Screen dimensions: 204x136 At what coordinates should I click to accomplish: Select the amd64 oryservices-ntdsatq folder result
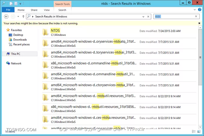119,43
